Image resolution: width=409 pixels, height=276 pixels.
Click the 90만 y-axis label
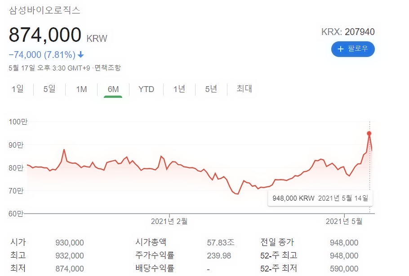[16, 145]
